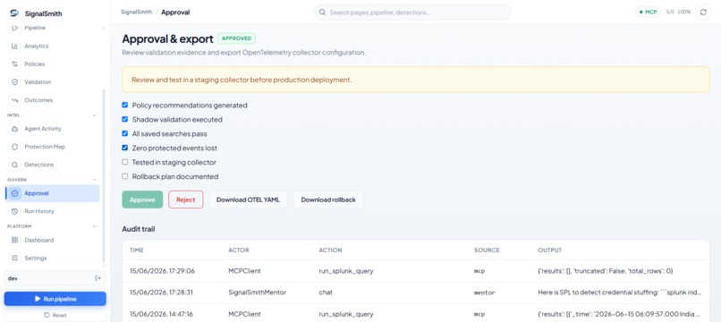
Task: Click the mentor source cell
Action: pos(484,292)
